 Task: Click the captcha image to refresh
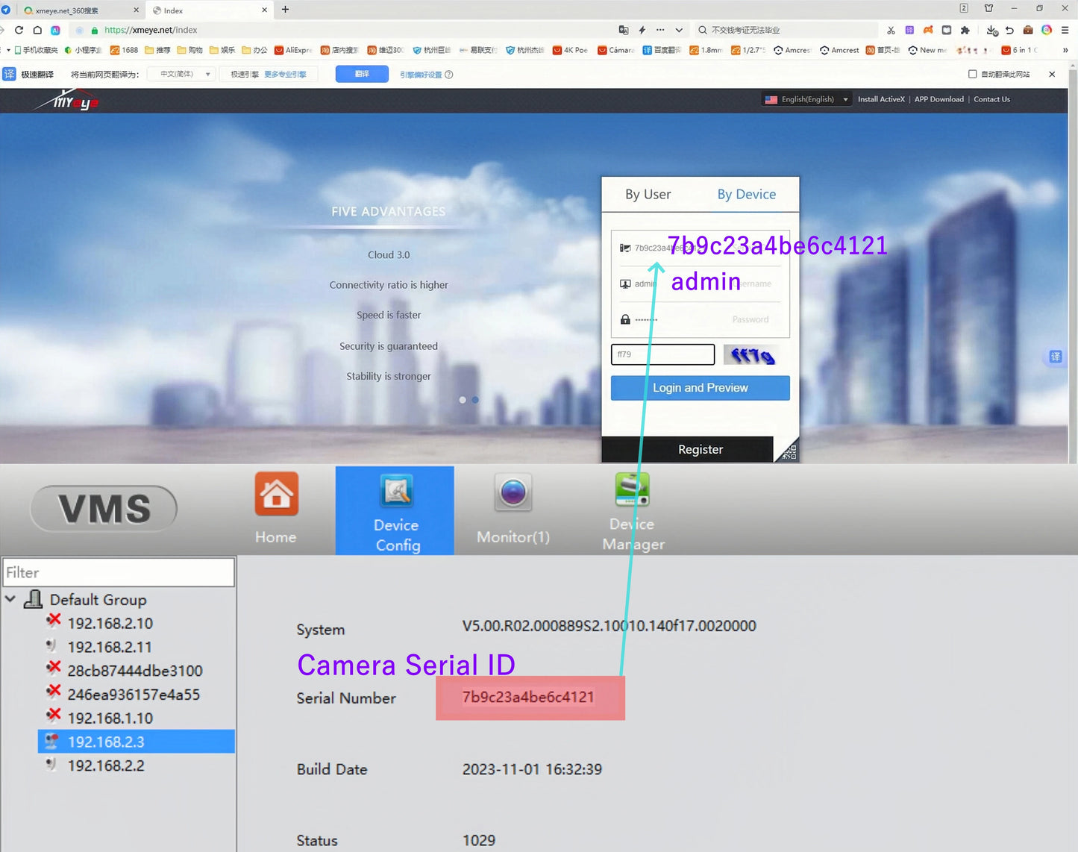[x=751, y=355]
